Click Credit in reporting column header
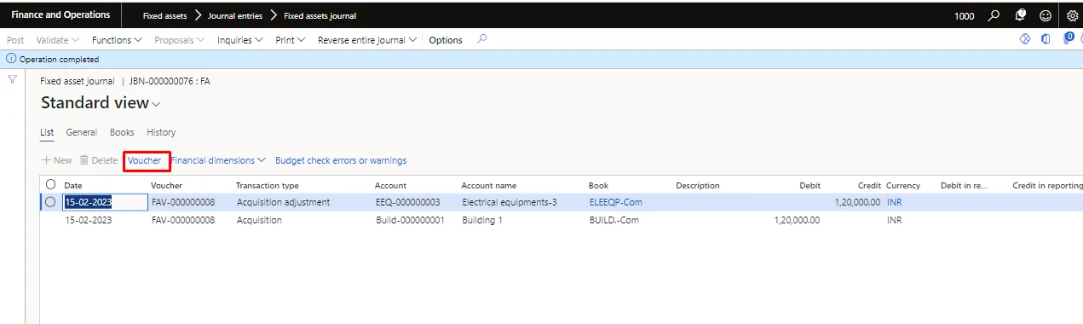Screen dimensions: 1083x324 click(x=1047, y=185)
